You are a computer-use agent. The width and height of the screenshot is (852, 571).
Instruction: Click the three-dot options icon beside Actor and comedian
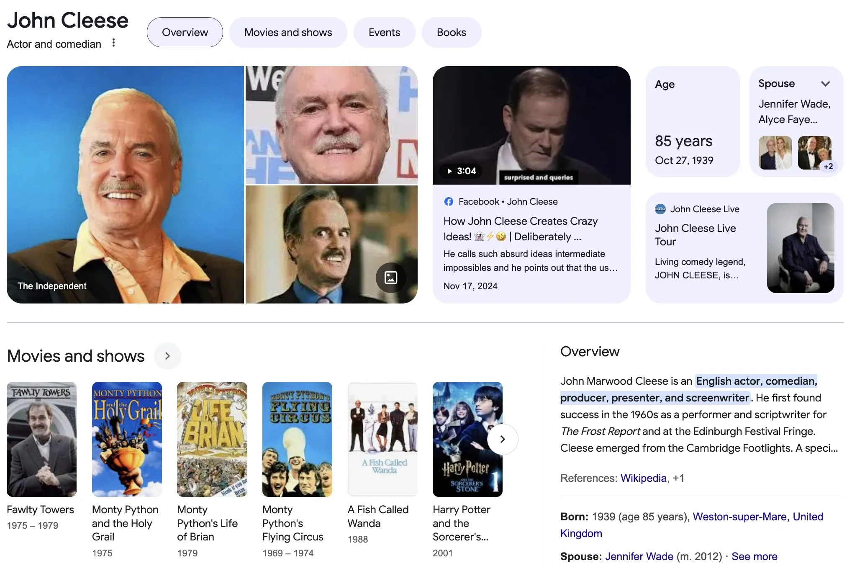pos(113,43)
